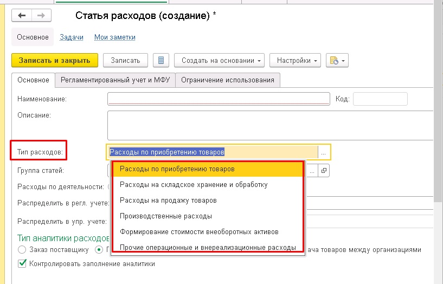Expand Создать на основании dropdown
Image resolution: width=443 pixels, height=284 pixels.
pos(219,60)
